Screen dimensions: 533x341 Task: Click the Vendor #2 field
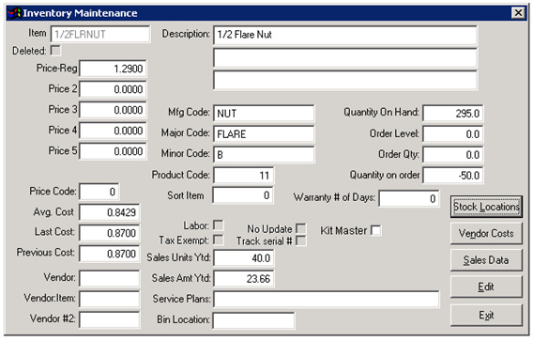(x=110, y=320)
